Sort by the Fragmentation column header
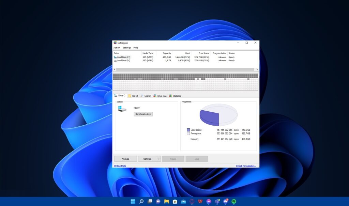Image resolution: width=349 pixels, height=206 pixels. pos(219,53)
